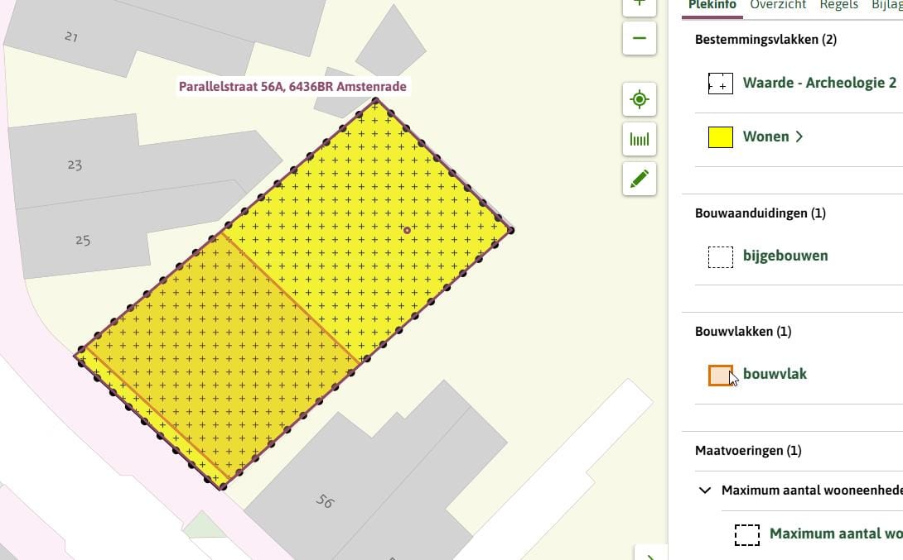Click the yellow Wonen color swatch
903x560 pixels.
(721, 137)
